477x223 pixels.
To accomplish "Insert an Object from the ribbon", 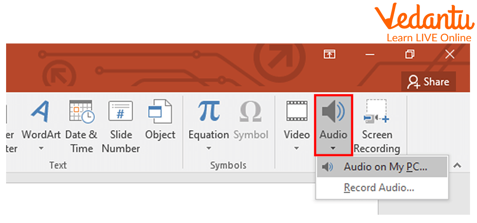I will pos(160,112).
